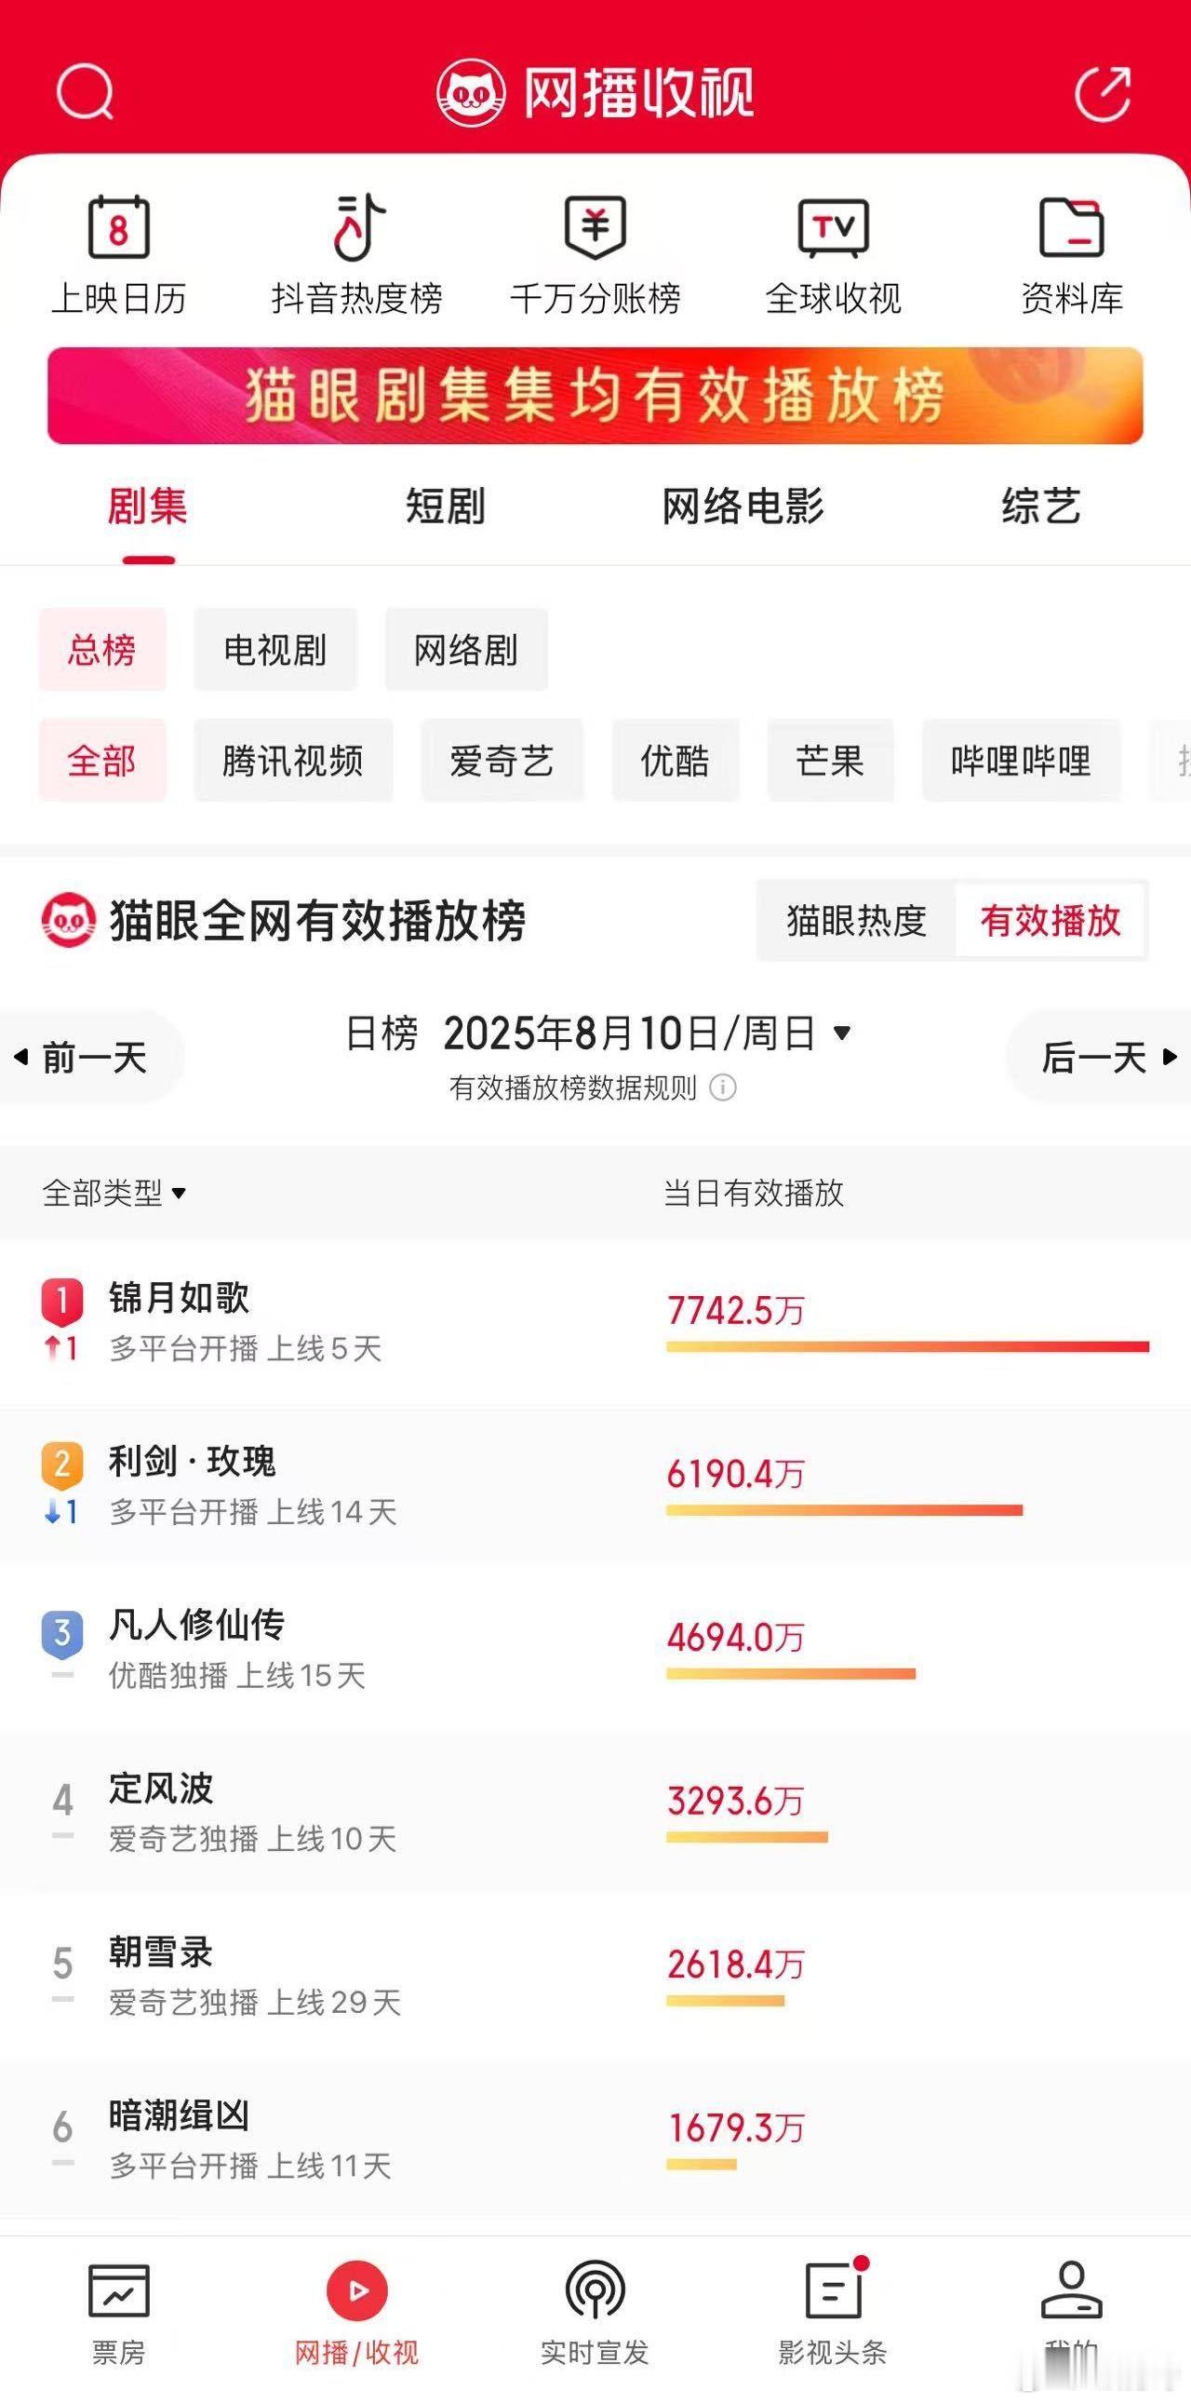The width and height of the screenshot is (1191, 2404).
Task: Select the 有效播放 toggle option
Action: (1050, 921)
